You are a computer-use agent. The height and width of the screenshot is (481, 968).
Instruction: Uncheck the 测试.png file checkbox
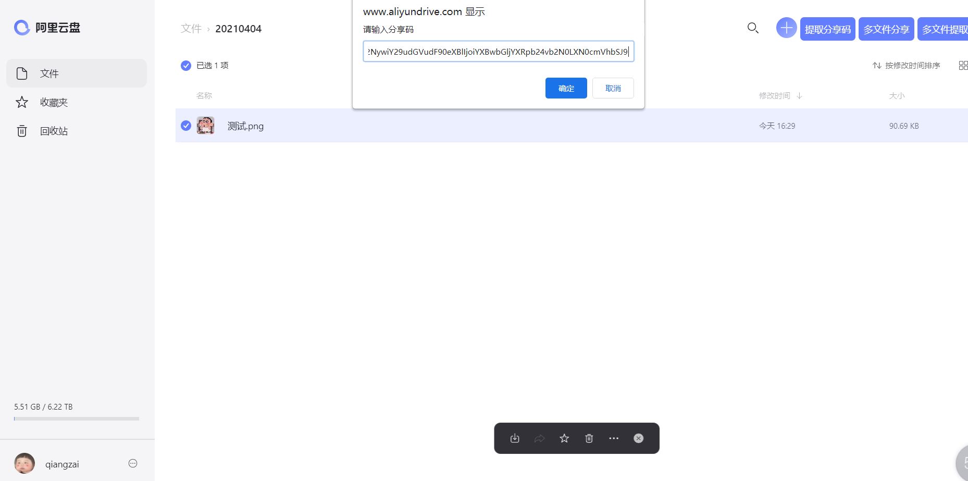186,126
